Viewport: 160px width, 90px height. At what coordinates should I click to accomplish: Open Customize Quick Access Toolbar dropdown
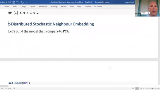(x=26, y=2)
